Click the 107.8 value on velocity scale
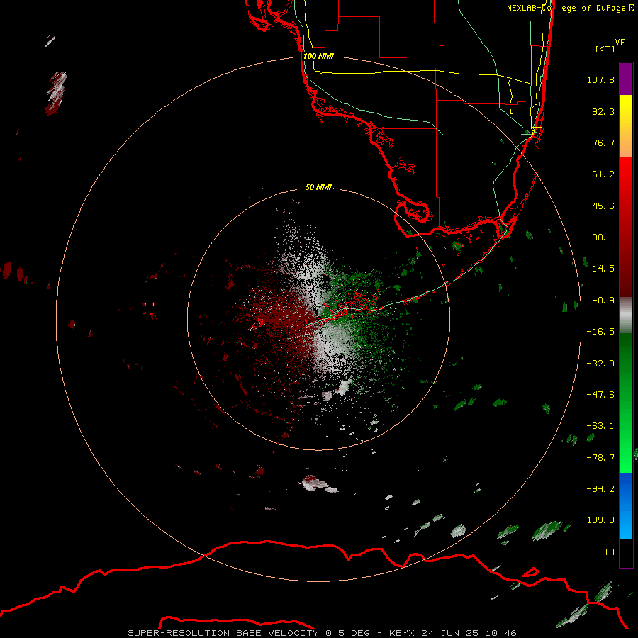This screenshot has width=638, height=638. click(600, 79)
